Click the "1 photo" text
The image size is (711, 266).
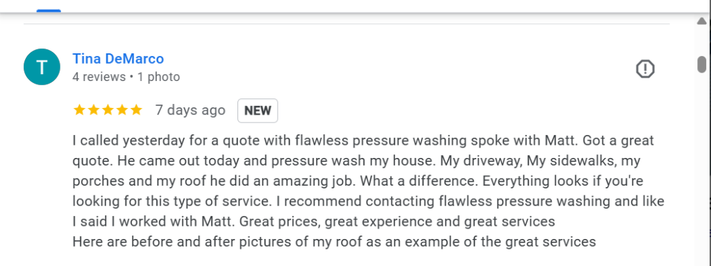(159, 77)
